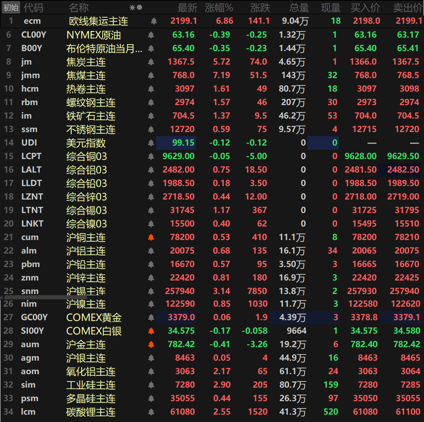Click the SI00Y code cell
The width and height of the screenshot is (424, 422).
(x=32, y=331)
